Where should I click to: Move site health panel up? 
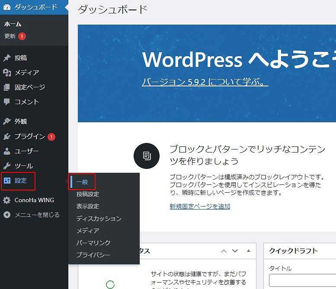[x=224, y=251]
